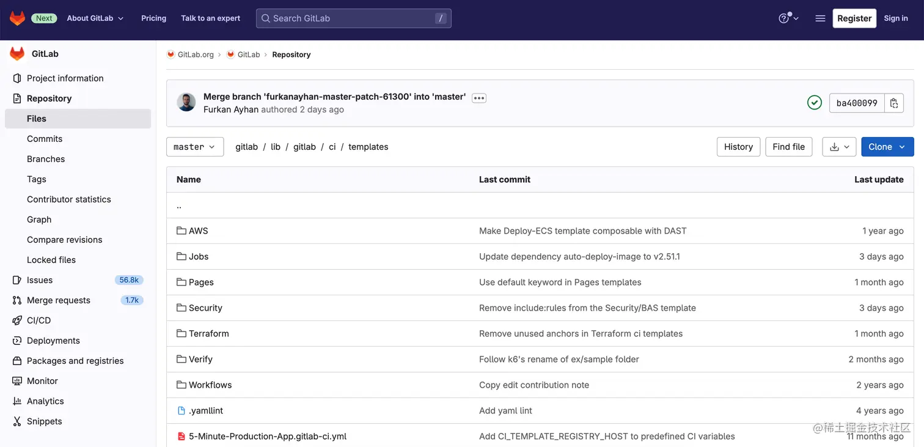Click 'lib' in the path breadcrumb
The width and height of the screenshot is (924, 447).
point(276,147)
